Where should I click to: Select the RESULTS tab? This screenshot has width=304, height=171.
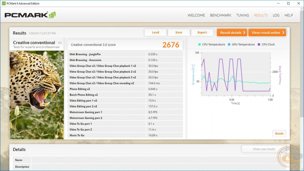tap(261, 15)
